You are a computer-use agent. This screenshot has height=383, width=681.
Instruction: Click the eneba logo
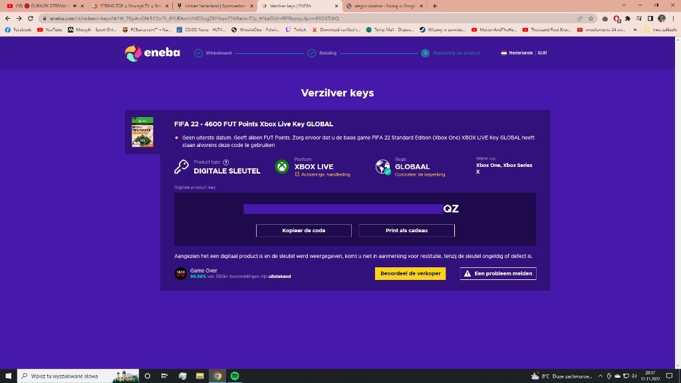coord(152,53)
